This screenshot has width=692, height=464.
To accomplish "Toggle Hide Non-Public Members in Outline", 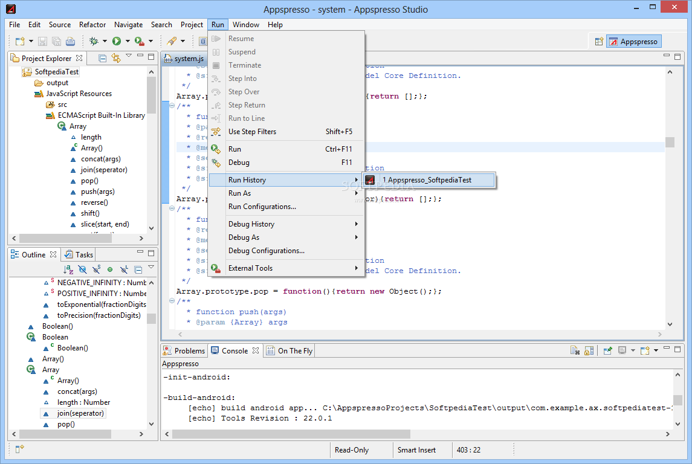I will (x=110, y=269).
